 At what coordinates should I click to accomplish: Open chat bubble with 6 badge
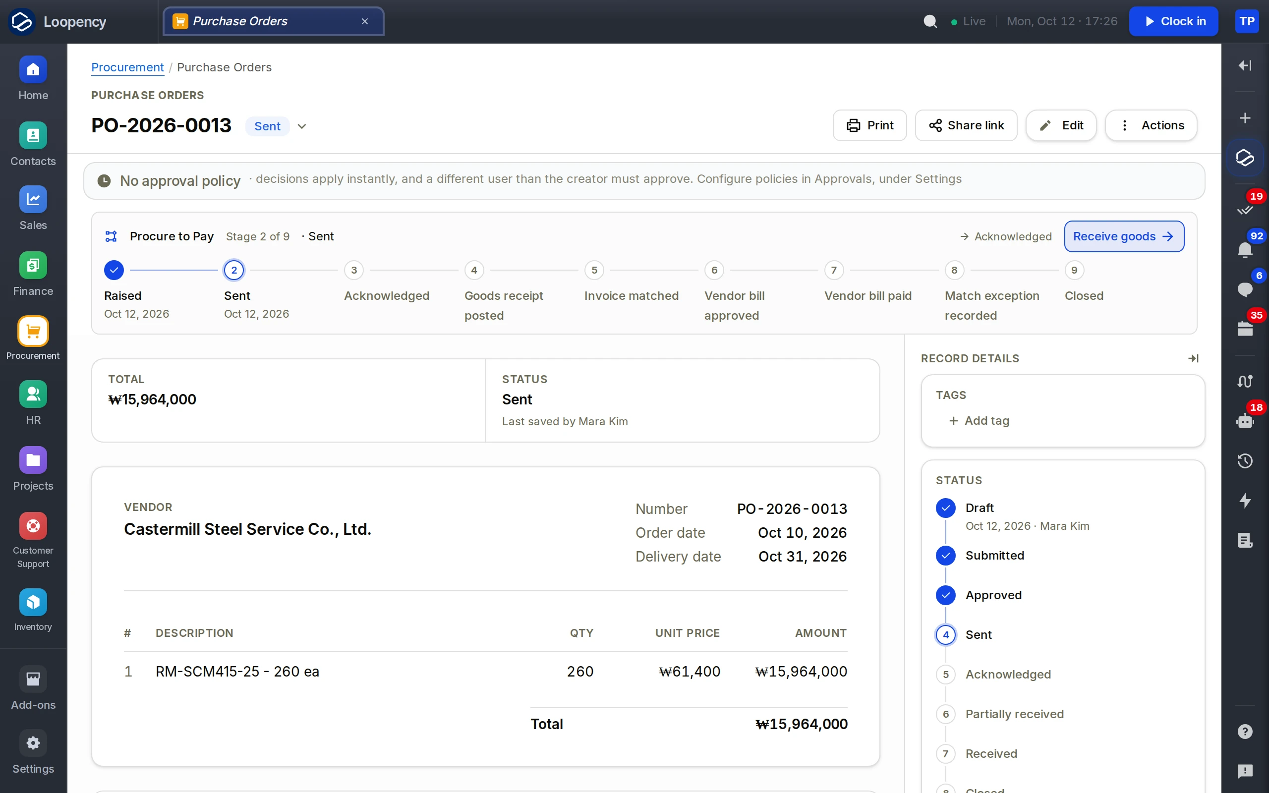click(x=1245, y=289)
